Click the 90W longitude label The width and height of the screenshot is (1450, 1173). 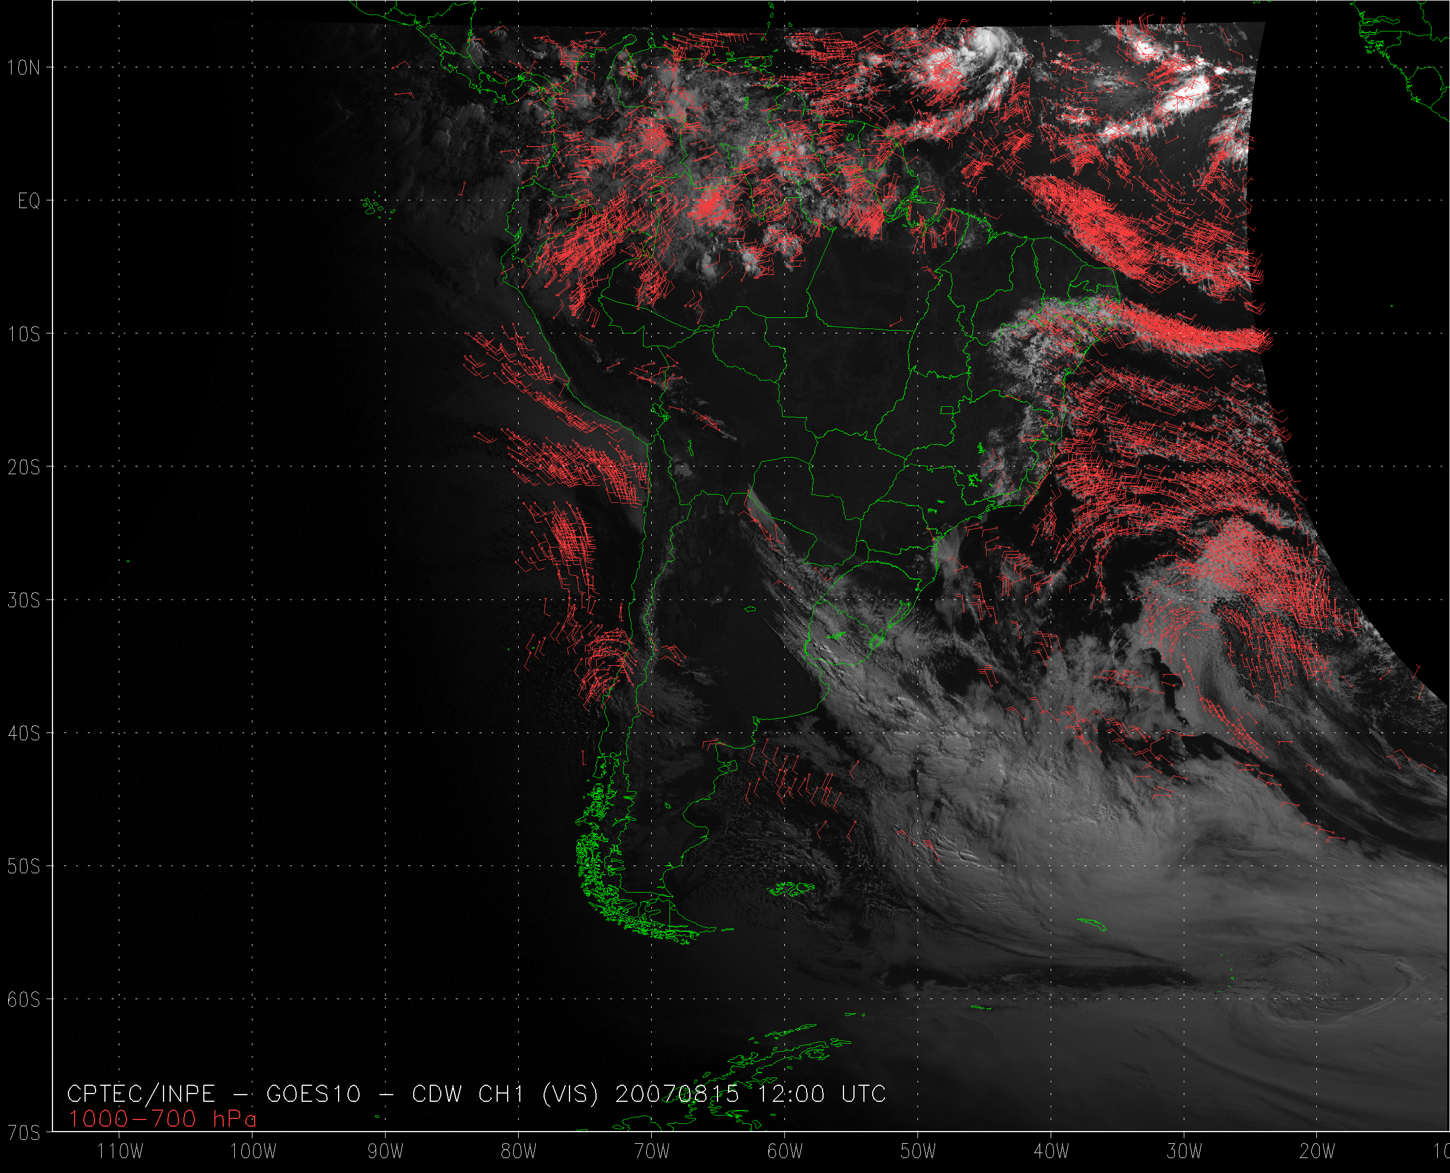[386, 1151]
